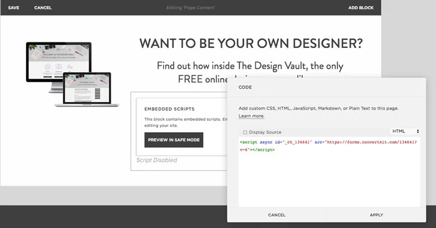Click ADD BLOCK in the top bar

coord(361,7)
